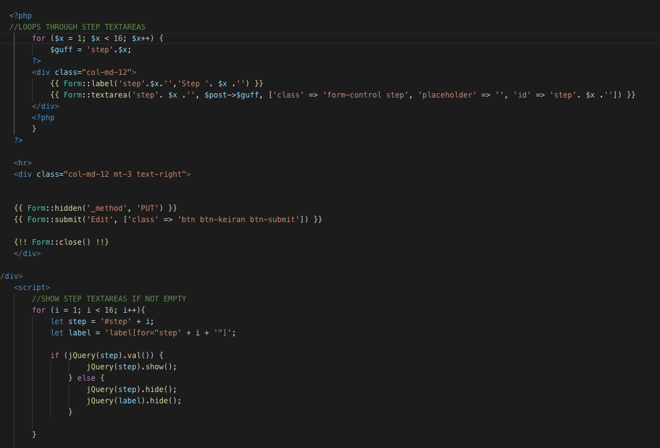Place cursor on the 'let label' declaration
Image resolution: width=660 pixels, height=448 pixels.
point(143,332)
